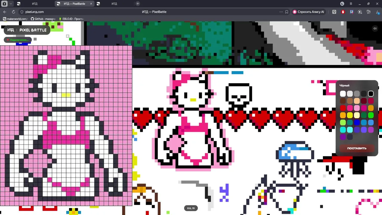382x215 pixels.
Task: Pick the light pink color swatch
Action: coord(357,108)
